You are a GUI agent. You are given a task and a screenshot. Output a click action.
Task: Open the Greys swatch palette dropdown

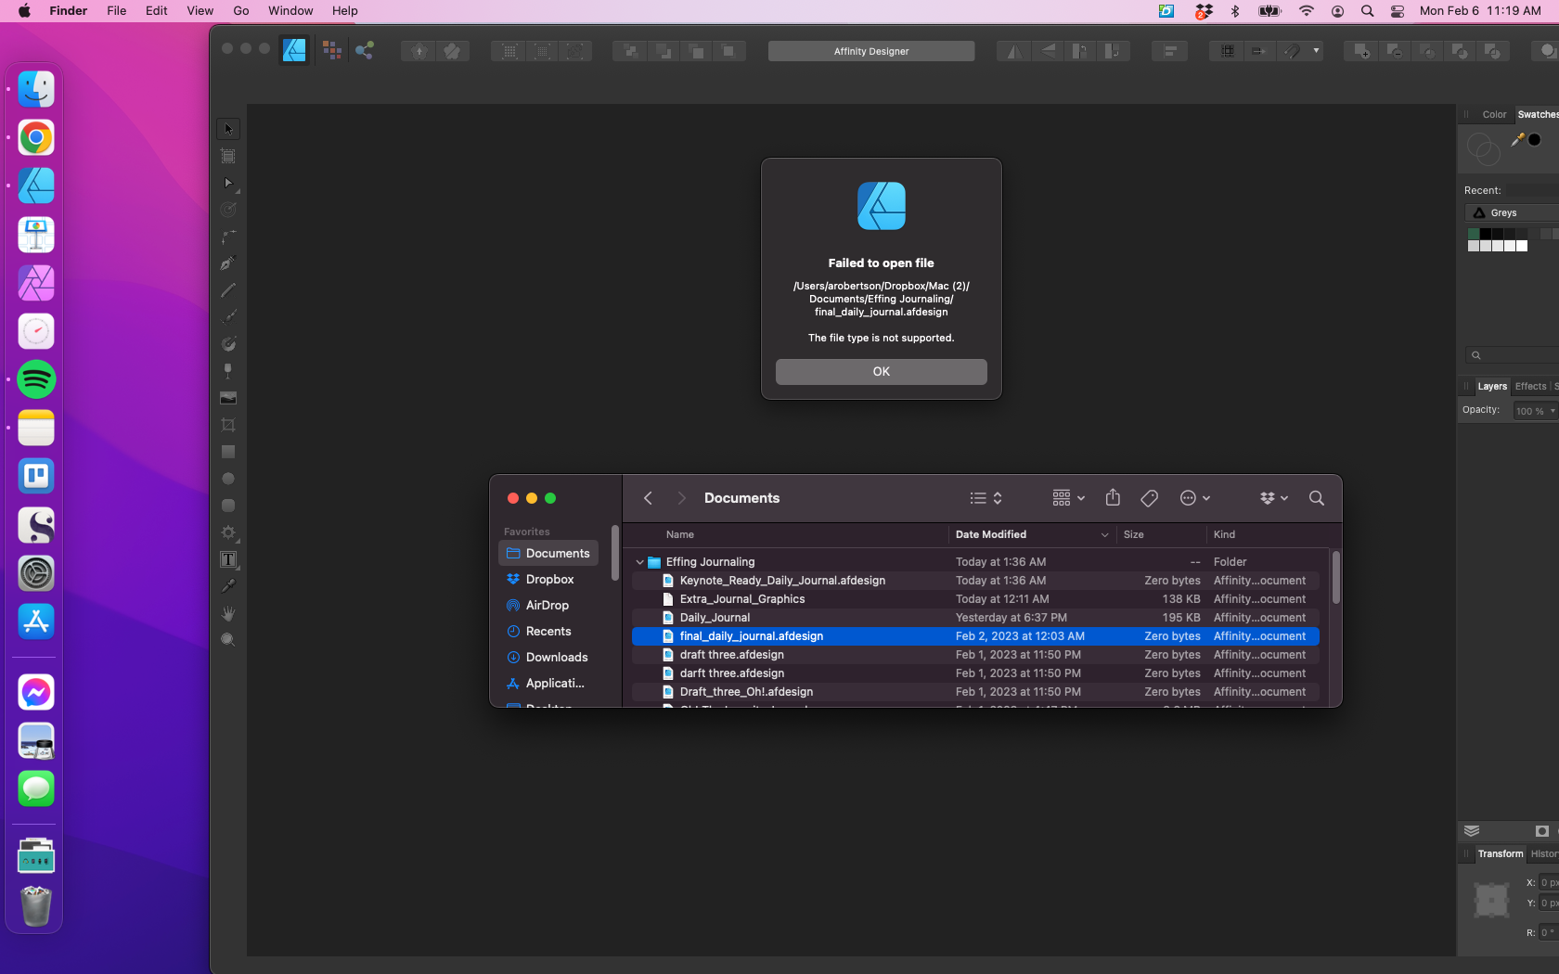pos(1513,212)
